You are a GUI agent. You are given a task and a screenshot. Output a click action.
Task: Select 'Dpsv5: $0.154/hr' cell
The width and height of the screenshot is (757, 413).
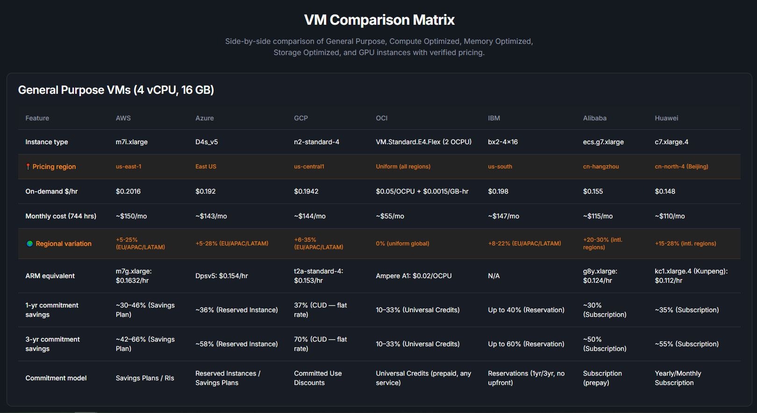[221, 276]
